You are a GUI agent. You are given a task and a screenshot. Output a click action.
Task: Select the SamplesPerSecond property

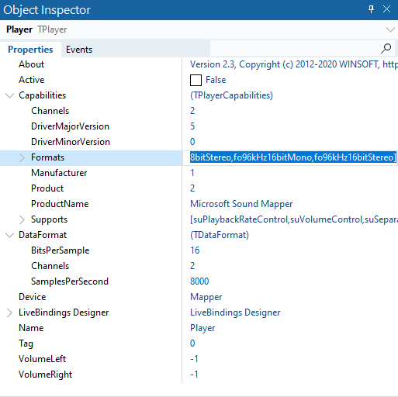point(70,281)
